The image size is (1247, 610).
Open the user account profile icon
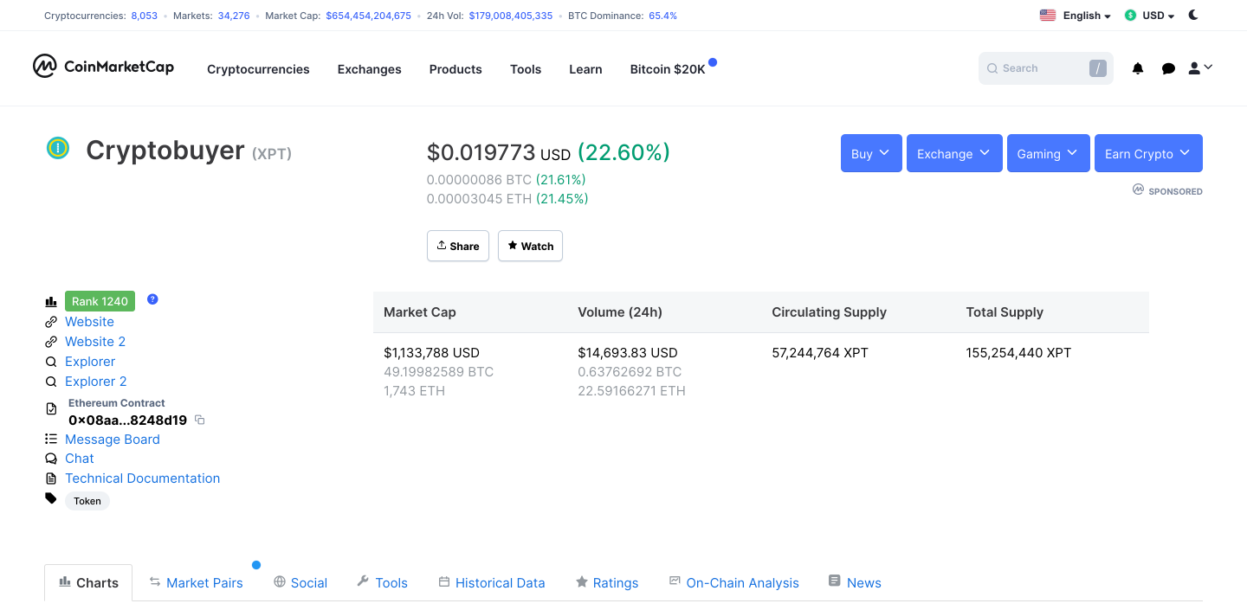pyautogui.click(x=1194, y=67)
